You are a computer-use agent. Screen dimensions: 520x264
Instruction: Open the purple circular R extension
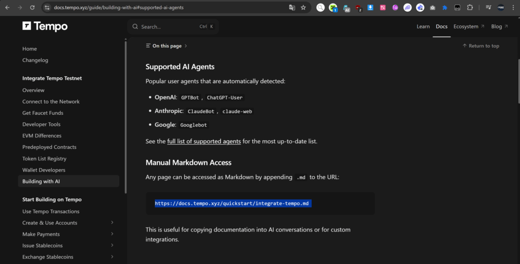395,7
